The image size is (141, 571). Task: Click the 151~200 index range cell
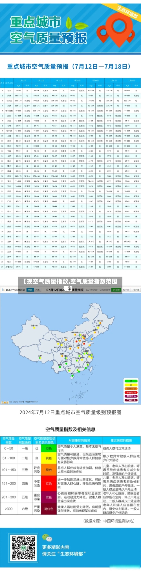click(8, 483)
